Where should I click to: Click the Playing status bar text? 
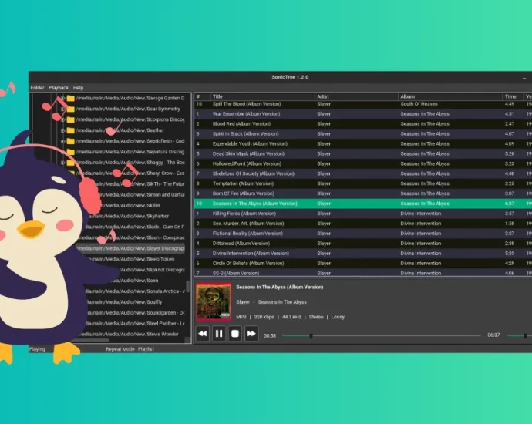click(37, 349)
